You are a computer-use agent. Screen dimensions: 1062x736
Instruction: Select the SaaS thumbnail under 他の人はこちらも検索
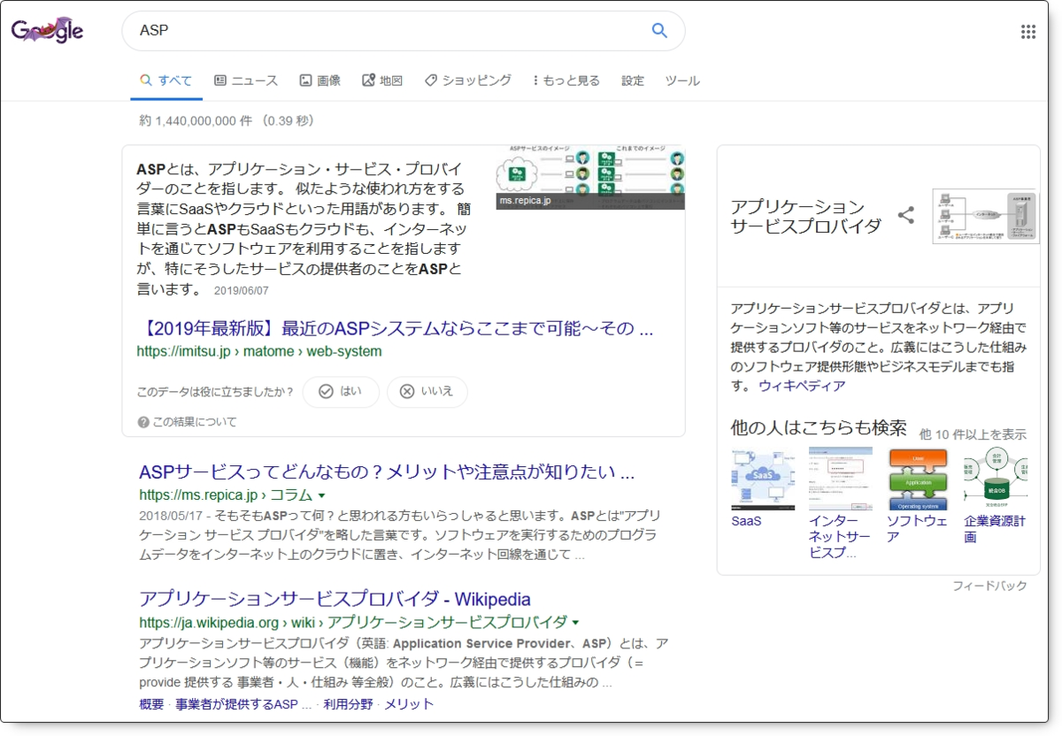[x=763, y=476]
